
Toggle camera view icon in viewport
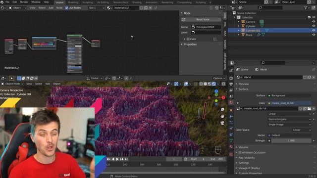click(x=222, y=123)
